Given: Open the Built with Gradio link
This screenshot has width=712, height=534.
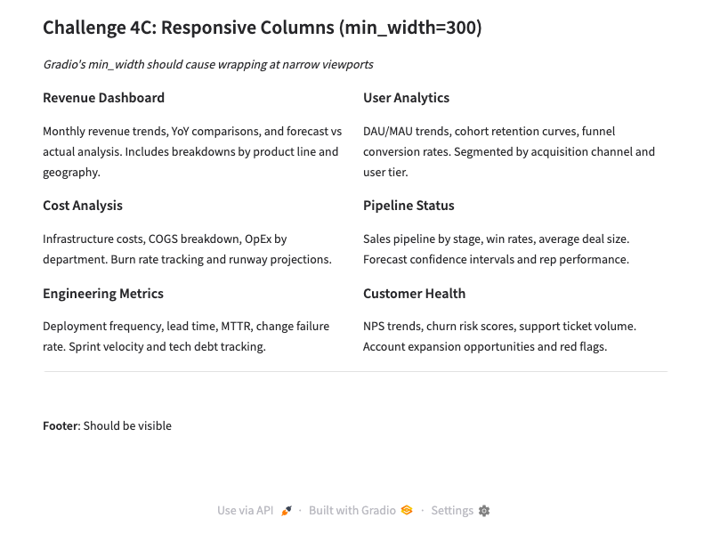Looking at the screenshot, I should 352,511.
